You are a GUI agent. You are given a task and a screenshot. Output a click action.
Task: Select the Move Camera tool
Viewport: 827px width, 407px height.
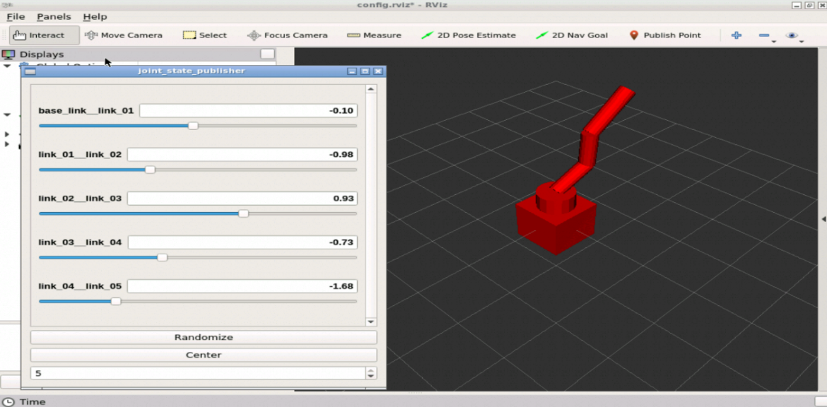124,35
